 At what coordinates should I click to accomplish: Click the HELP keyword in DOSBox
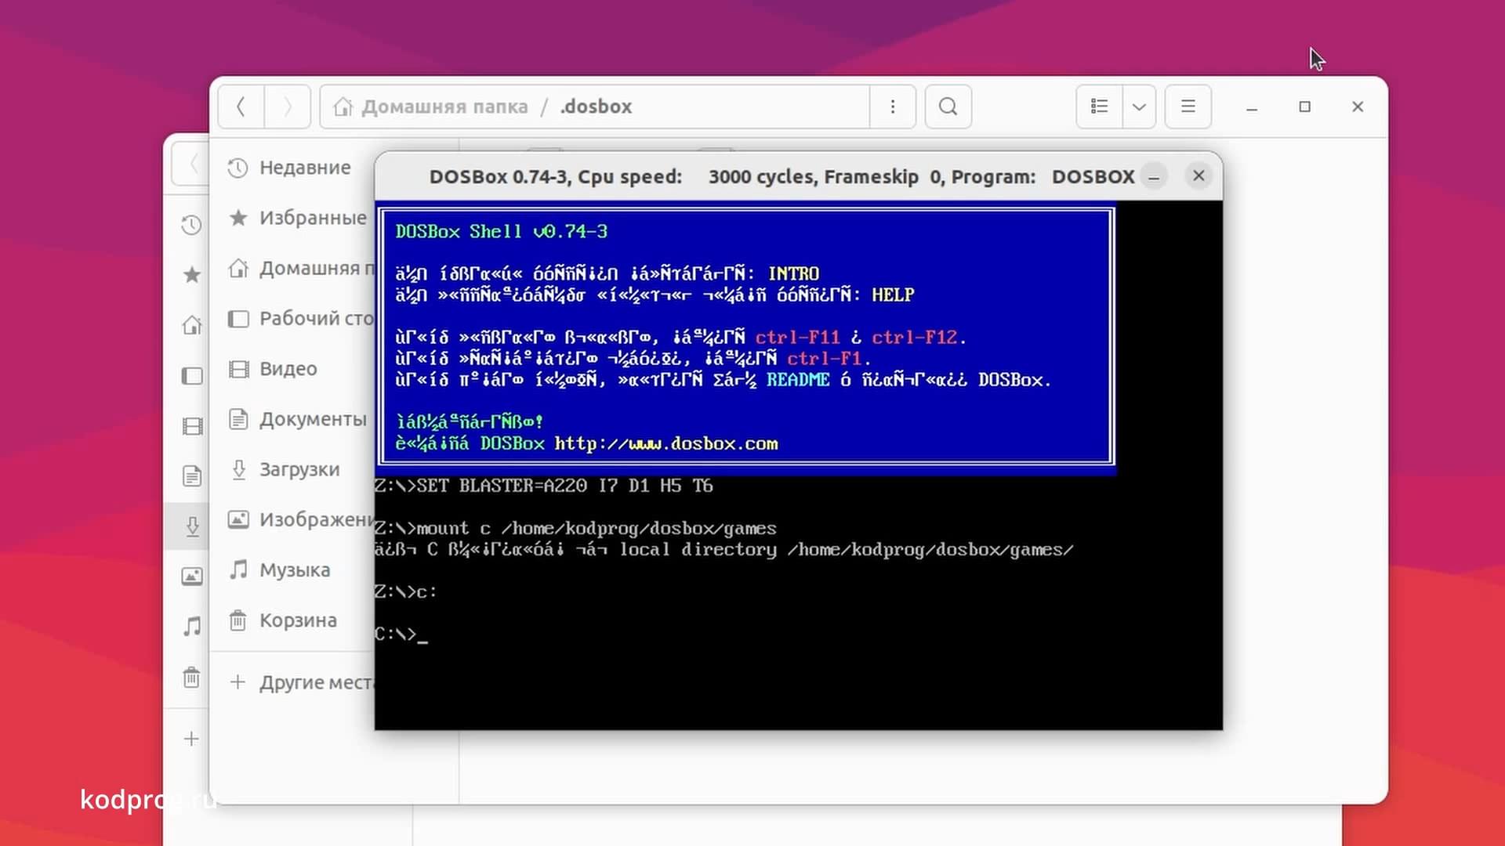pyautogui.click(x=893, y=295)
